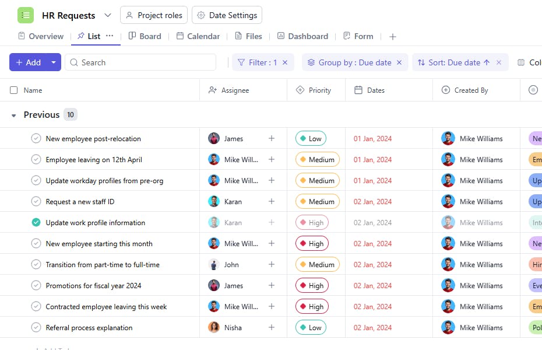Open the List tab's three-dot options
Screen dimensions: 542x350
(110, 36)
